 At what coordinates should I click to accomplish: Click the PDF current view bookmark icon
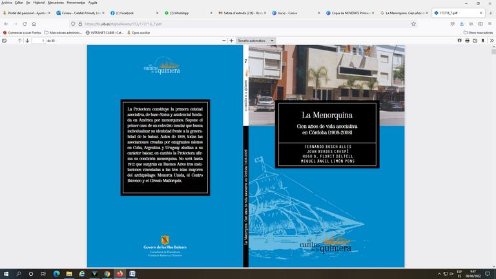(x=482, y=41)
